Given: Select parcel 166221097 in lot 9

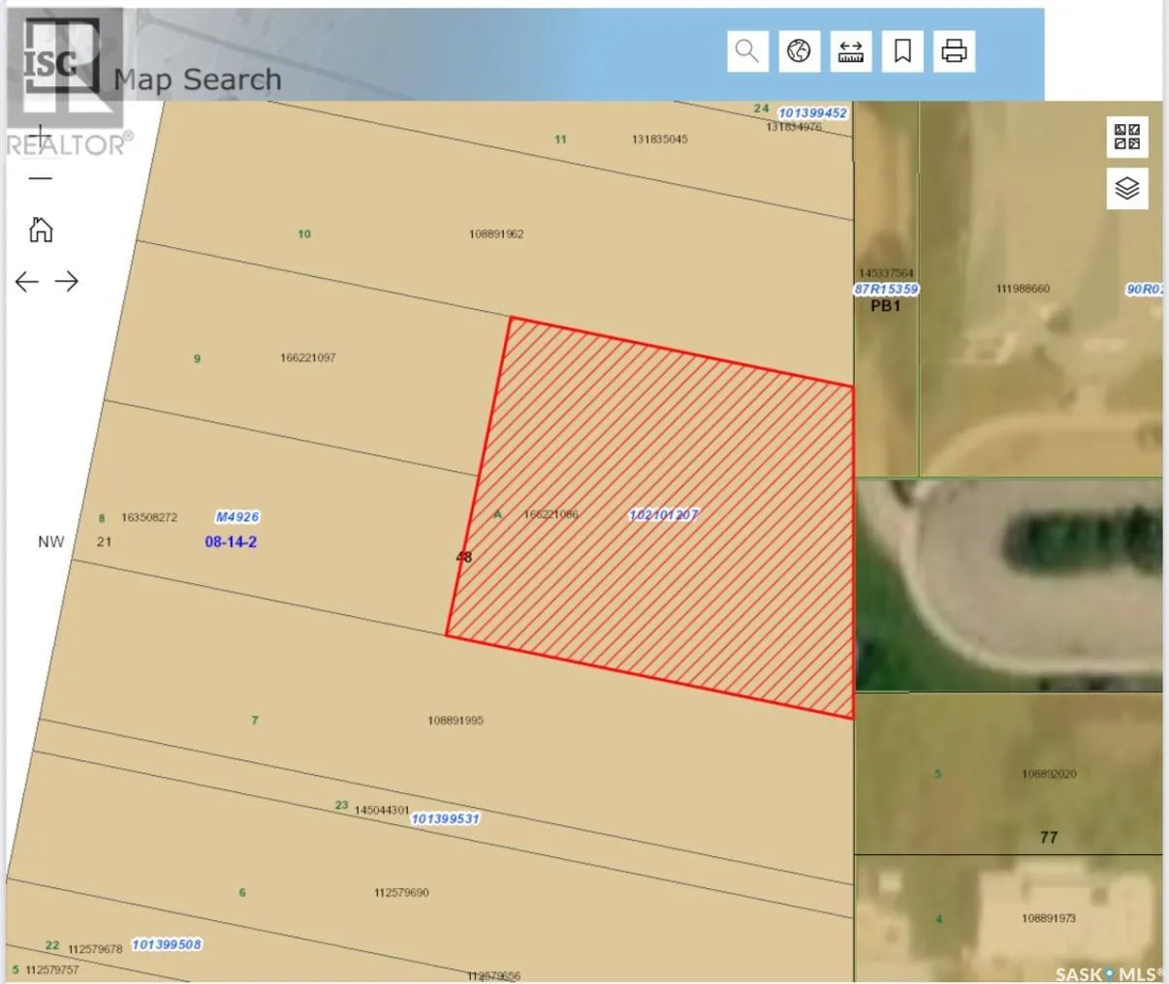Looking at the screenshot, I should [308, 358].
